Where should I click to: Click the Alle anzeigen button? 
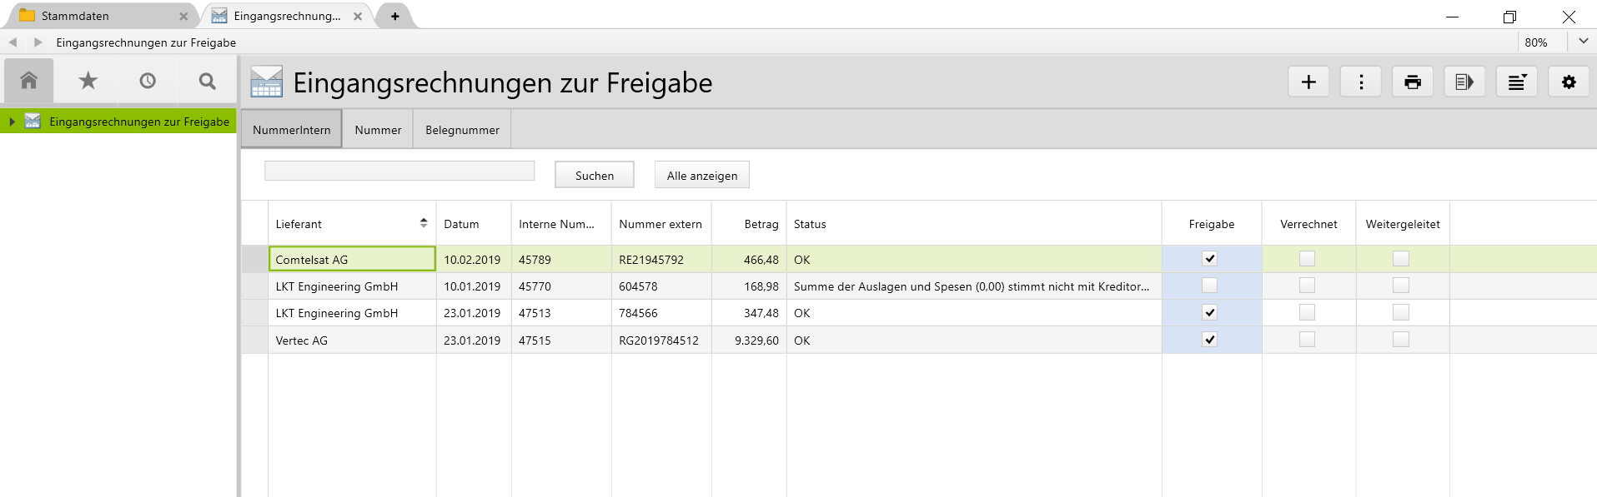click(702, 175)
